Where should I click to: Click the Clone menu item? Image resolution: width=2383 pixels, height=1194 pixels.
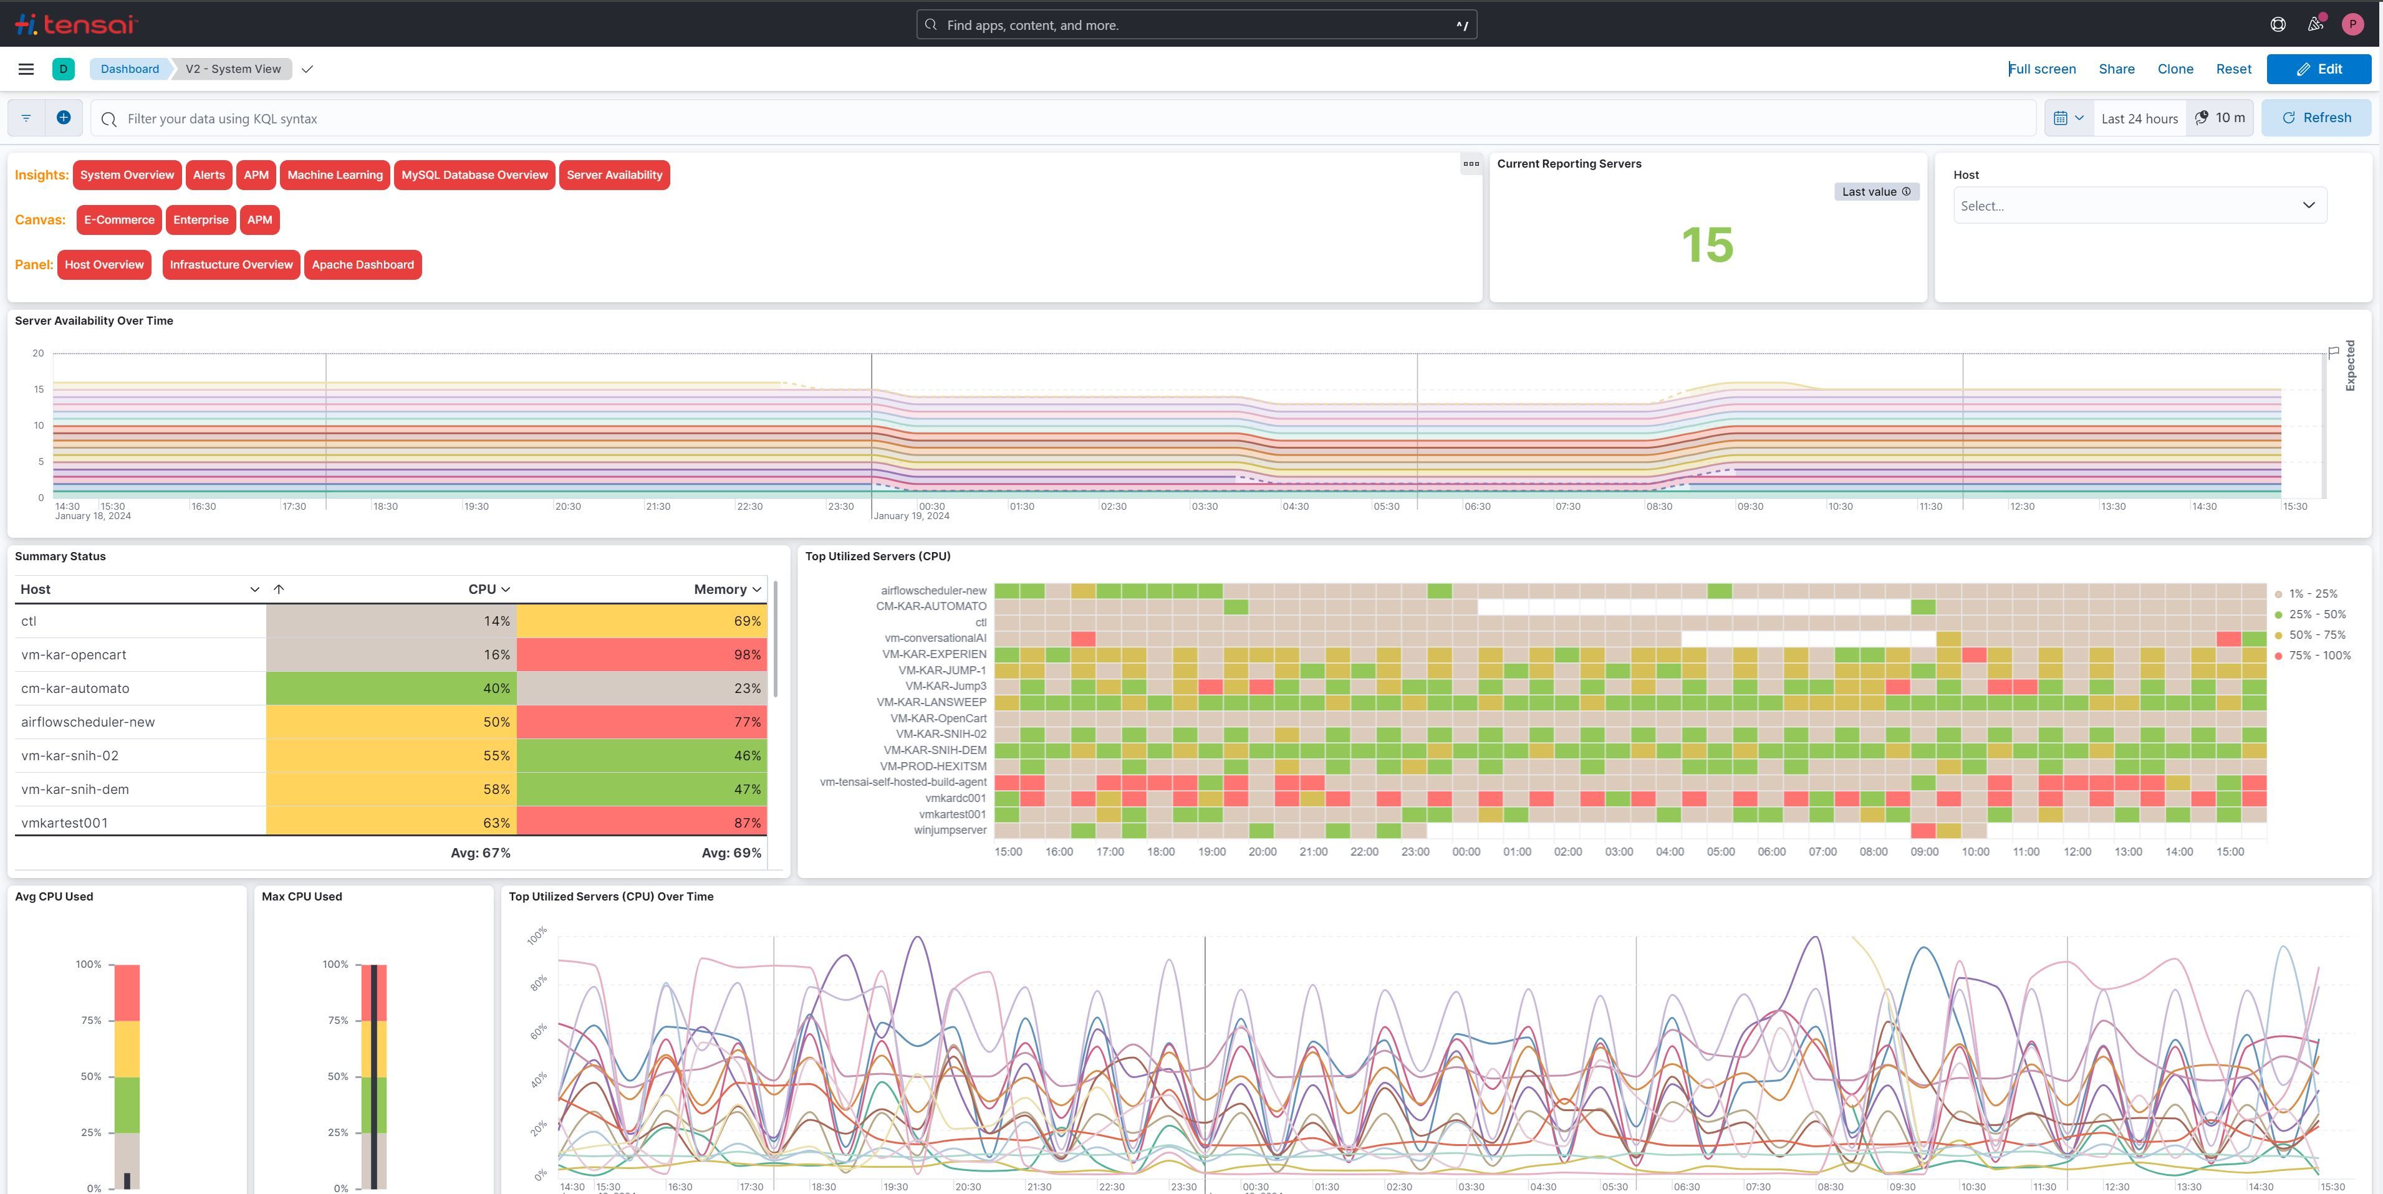tap(2175, 69)
